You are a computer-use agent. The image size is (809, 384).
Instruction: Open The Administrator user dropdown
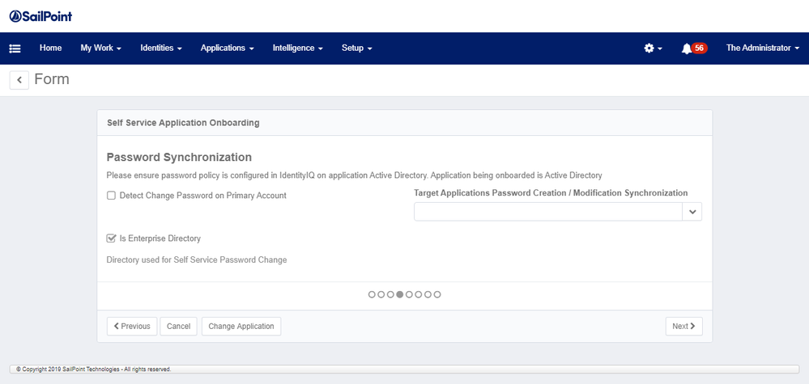[762, 49]
